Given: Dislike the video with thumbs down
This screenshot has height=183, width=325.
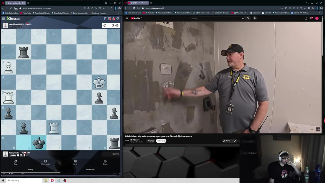Looking at the screenshot, I should pyautogui.click(x=235, y=141).
